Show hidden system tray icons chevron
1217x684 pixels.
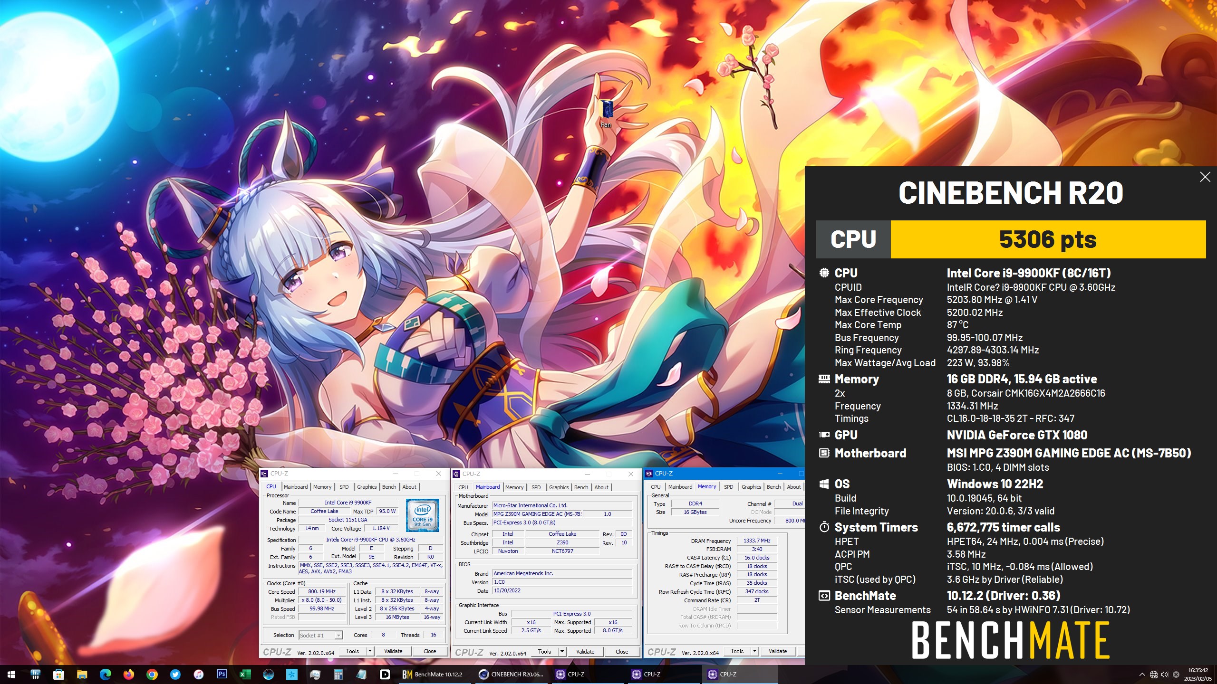click(x=1142, y=674)
